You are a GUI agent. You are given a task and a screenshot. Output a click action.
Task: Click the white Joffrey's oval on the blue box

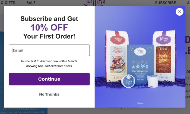click(140, 51)
